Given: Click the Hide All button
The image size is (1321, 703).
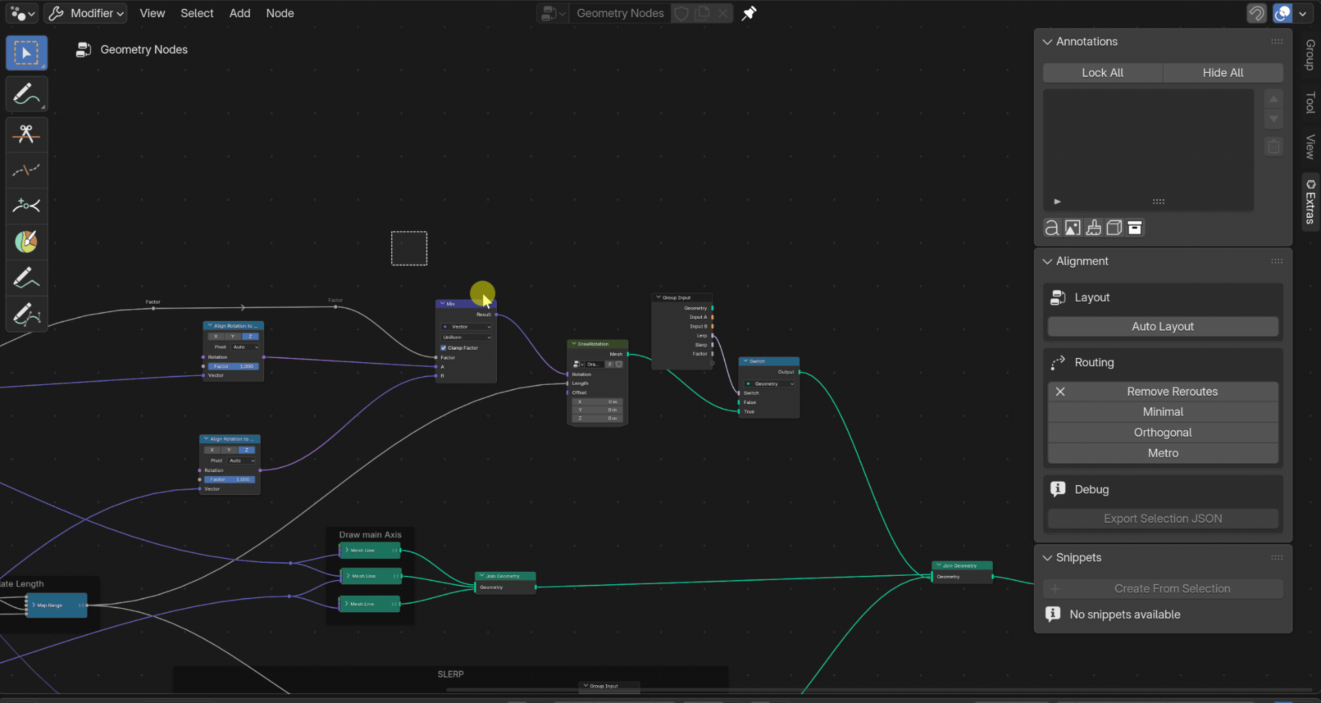Looking at the screenshot, I should point(1223,73).
